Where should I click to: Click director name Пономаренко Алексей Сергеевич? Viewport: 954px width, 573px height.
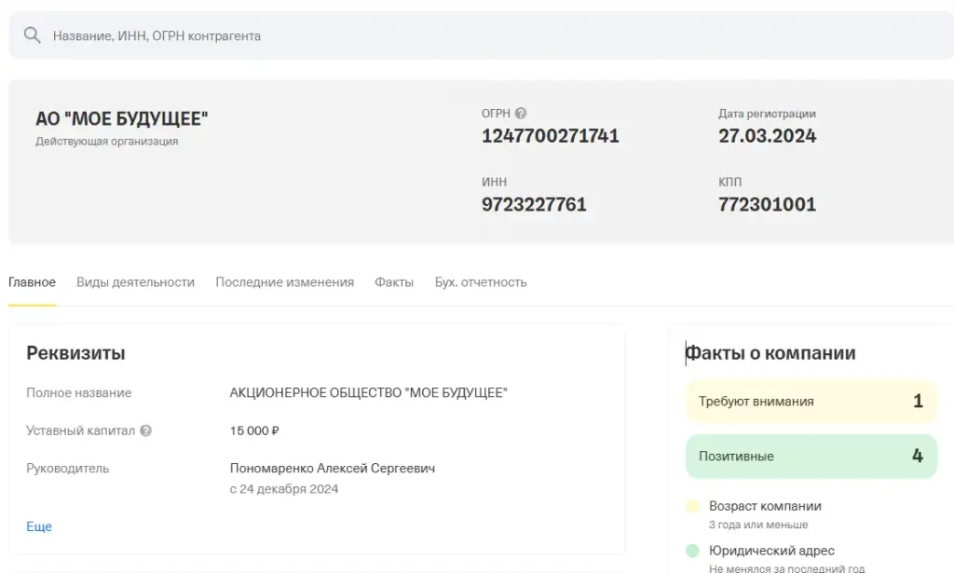333,469
